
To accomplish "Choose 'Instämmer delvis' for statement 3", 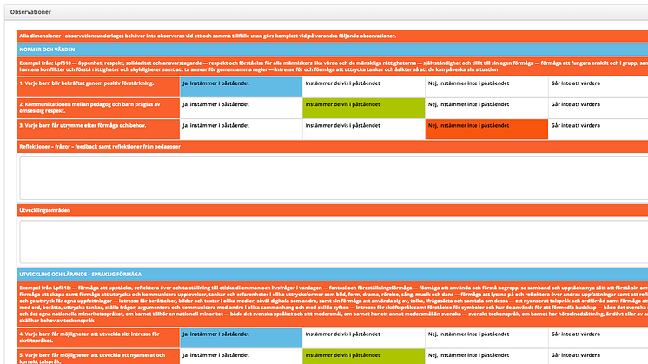I will coord(364,129).
